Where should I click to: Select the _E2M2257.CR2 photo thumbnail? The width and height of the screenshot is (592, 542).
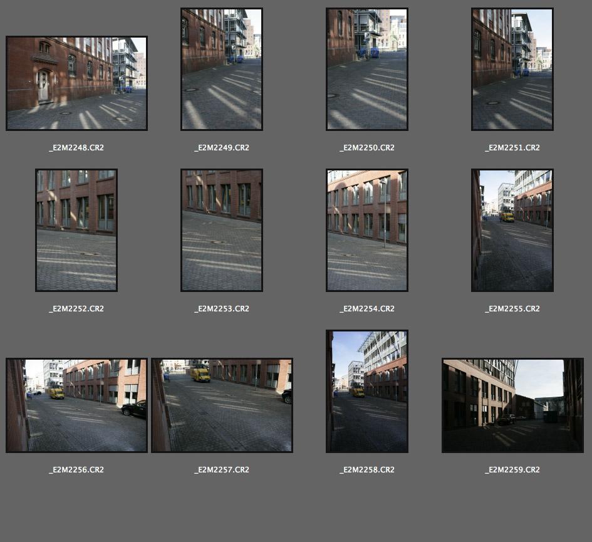click(222, 405)
